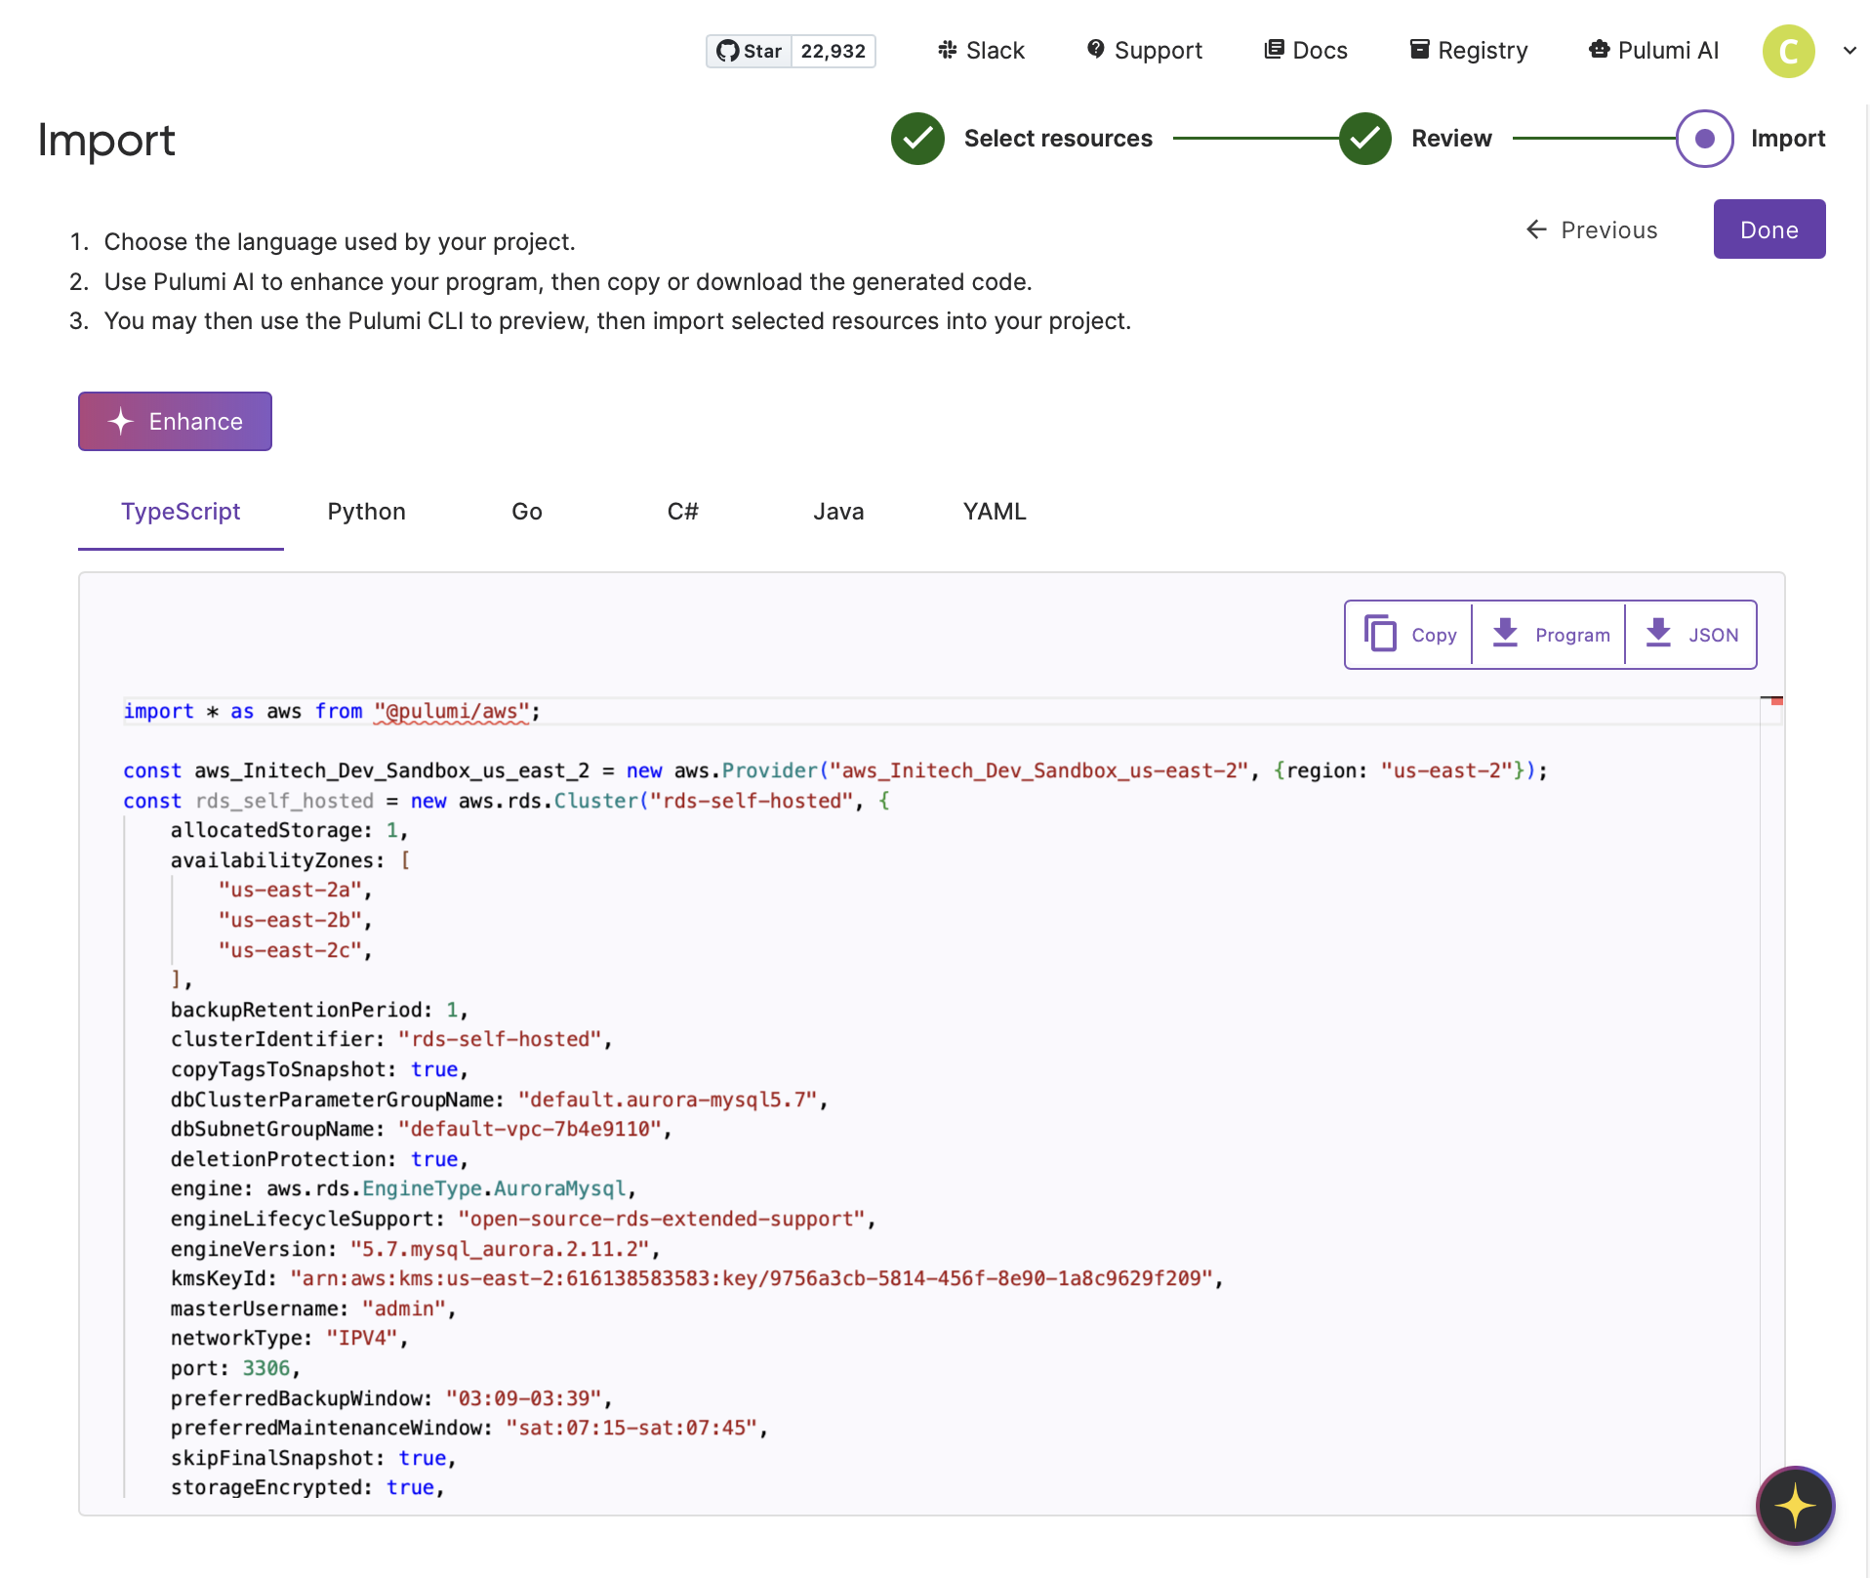The width and height of the screenshot is (1870, 1578).
Task: Click the Review step checkmark
Action: coord(1364,139)
